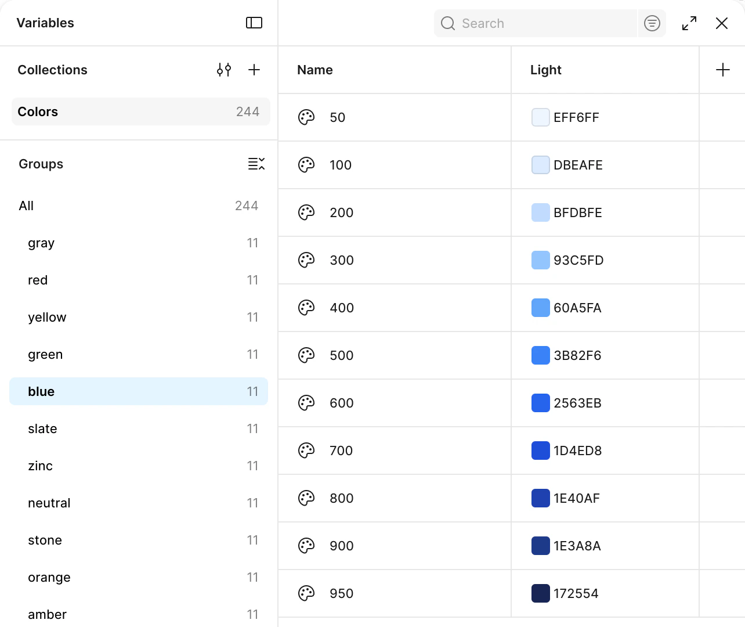Select the green group
Viewport: 745px width, 627px height.
[139, 354]
